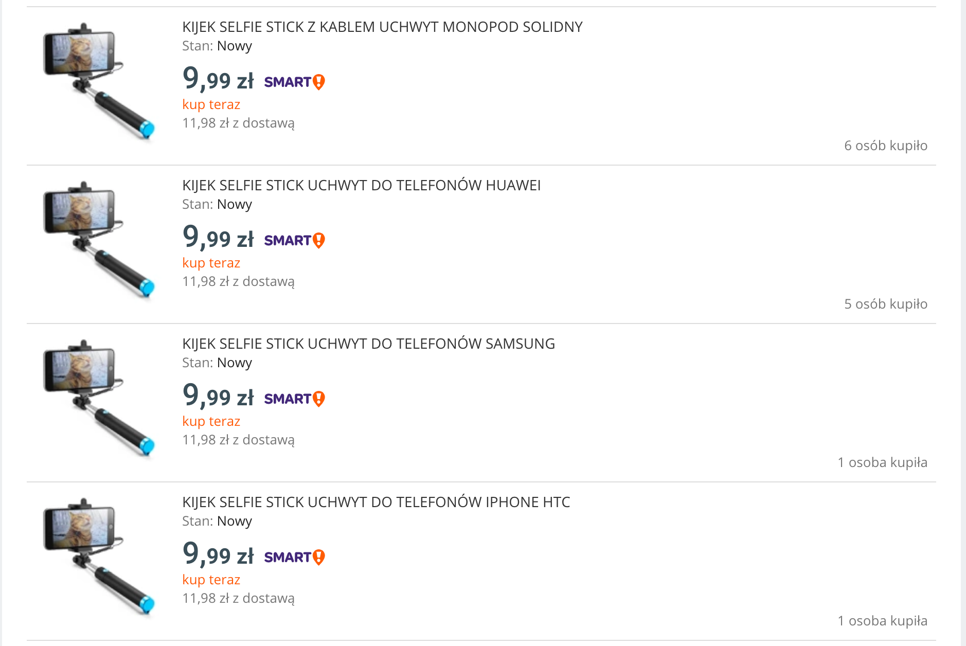The width and height of the screenshot is (966, 646).
Task: Open 'DO TELEFONÓW HUAWEI' listing title
Action: (x=361, y=185)
